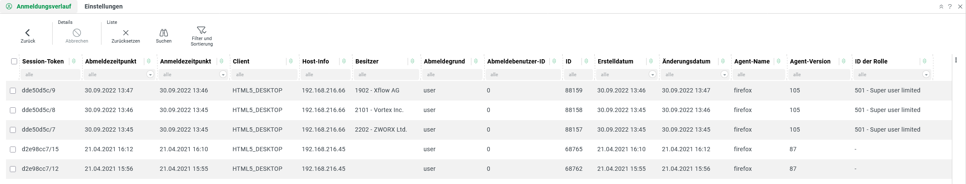
Task: Click the Zurücksetzen X icon
Action: pos(125,33)
